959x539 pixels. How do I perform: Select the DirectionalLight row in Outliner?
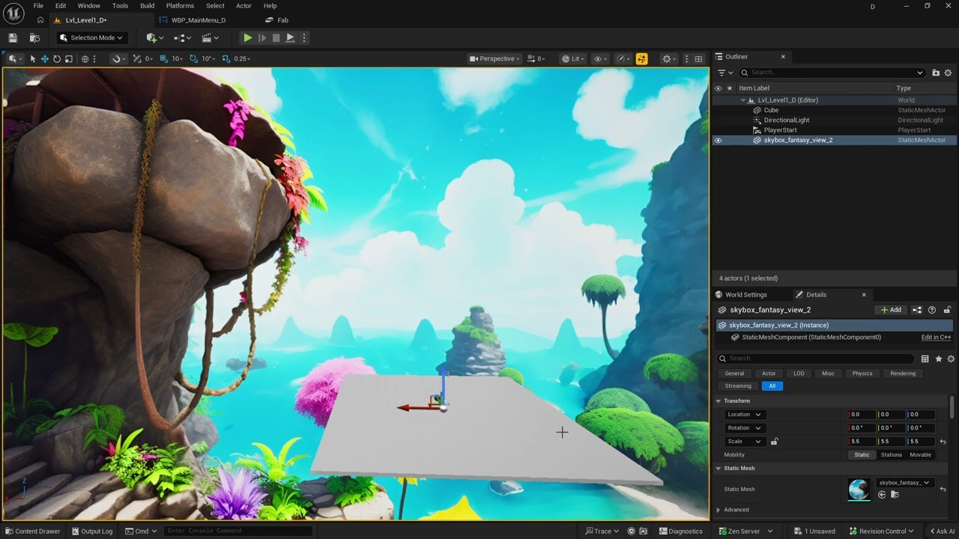point(834,120)
